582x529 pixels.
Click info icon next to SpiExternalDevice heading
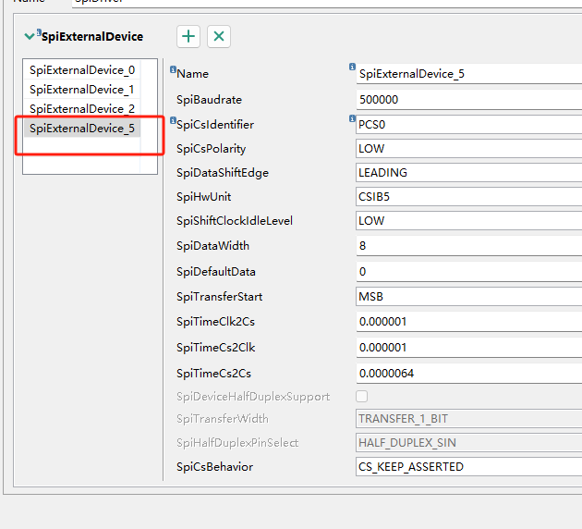39,32
